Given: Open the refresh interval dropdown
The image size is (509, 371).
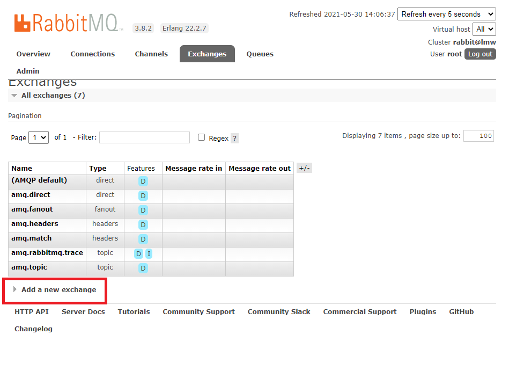Looking at the screenshot, I should (x=447, y=14).
